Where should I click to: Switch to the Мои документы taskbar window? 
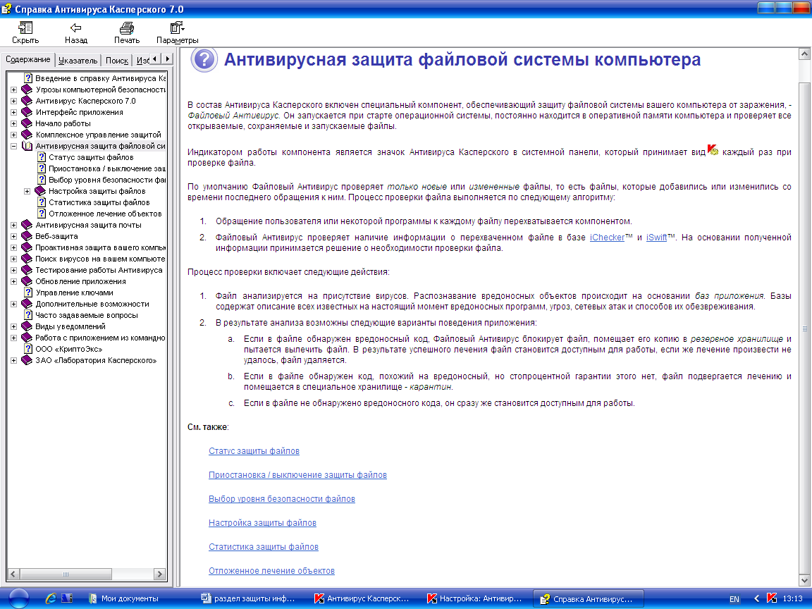click(x=124, y=598)
